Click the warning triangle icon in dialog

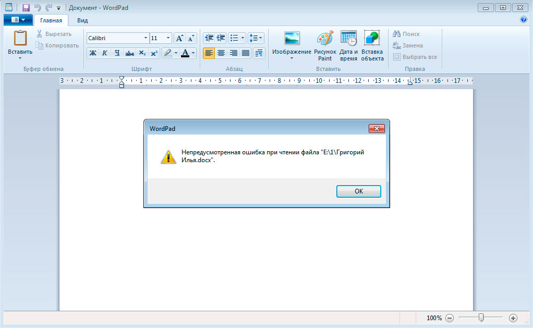168,156
